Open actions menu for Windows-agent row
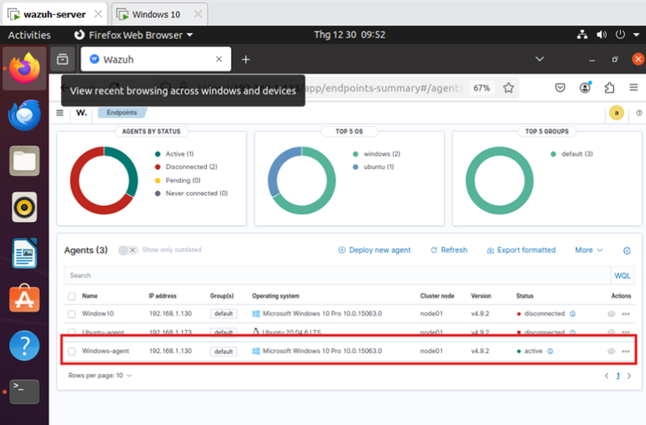The height and width of the screenshot is (425, 646). tap(626, 351)
